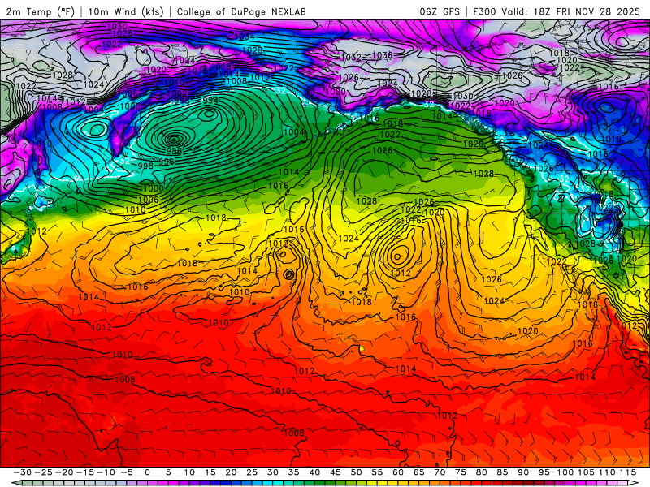Click the 45 value on temperature scale

[336, 472]
